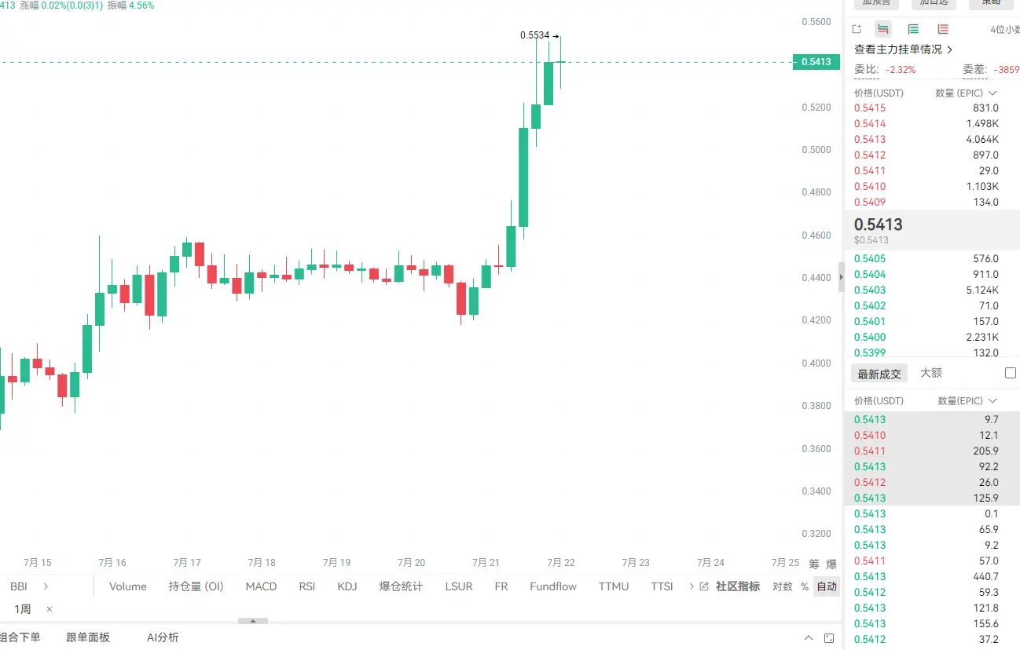Click the panel resize handle below indicators

[253, 621]
